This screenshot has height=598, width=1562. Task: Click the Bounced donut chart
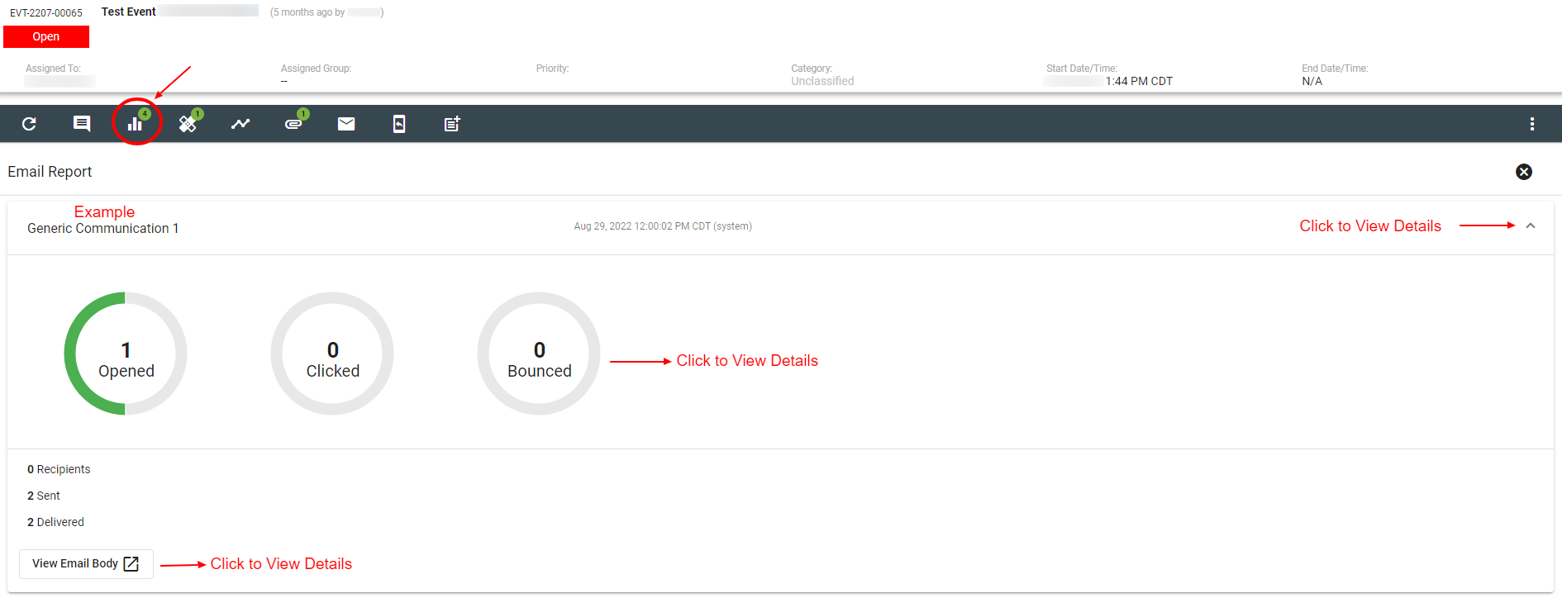(539, 354)
